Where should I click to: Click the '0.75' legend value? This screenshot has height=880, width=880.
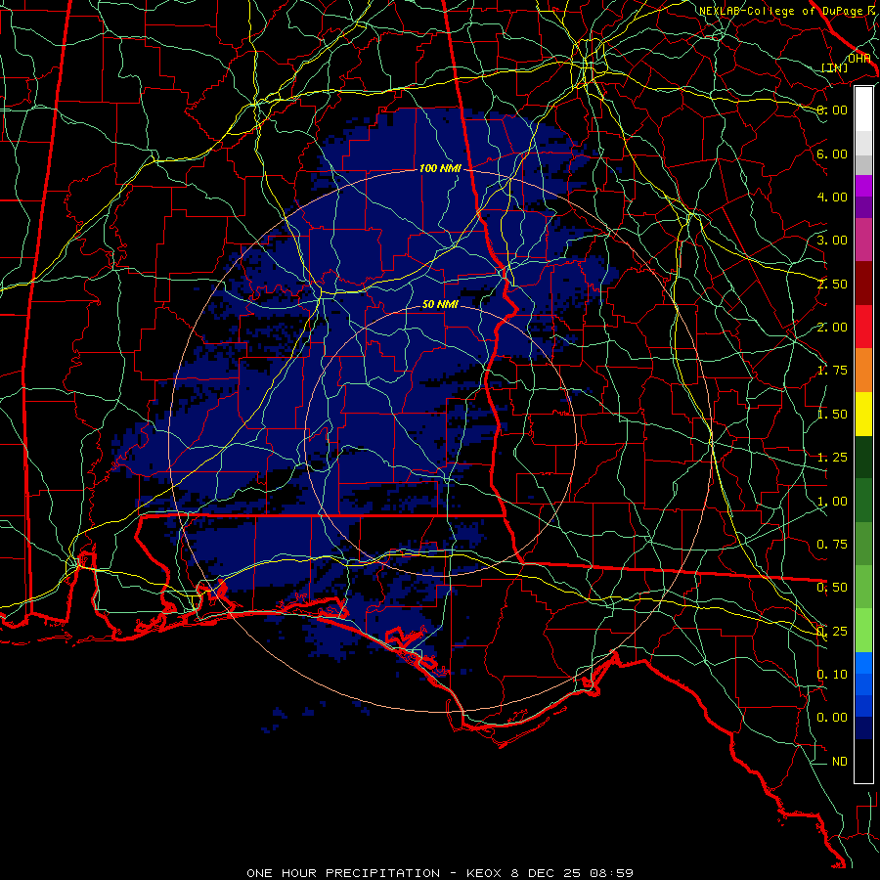click(x=832, y=545)
